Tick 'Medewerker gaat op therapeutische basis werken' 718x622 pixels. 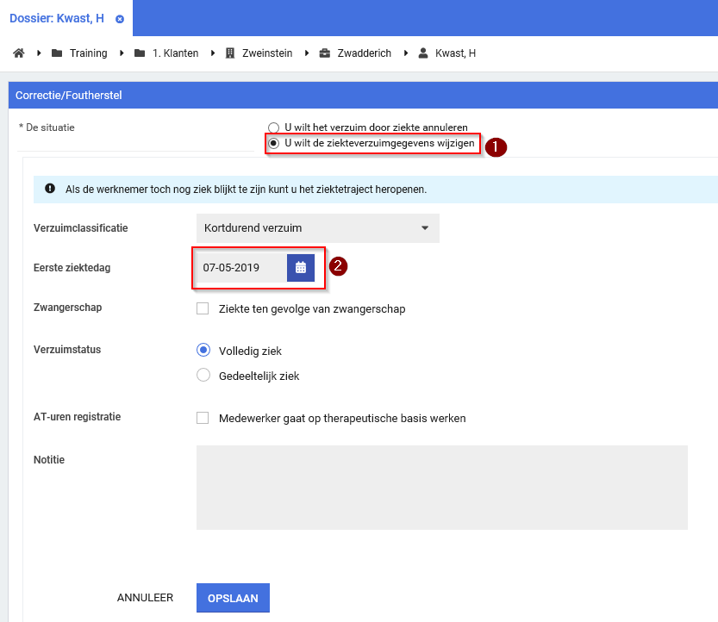point(203,418)
